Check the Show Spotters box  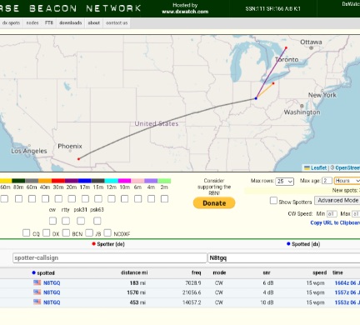tap(273, 201)
